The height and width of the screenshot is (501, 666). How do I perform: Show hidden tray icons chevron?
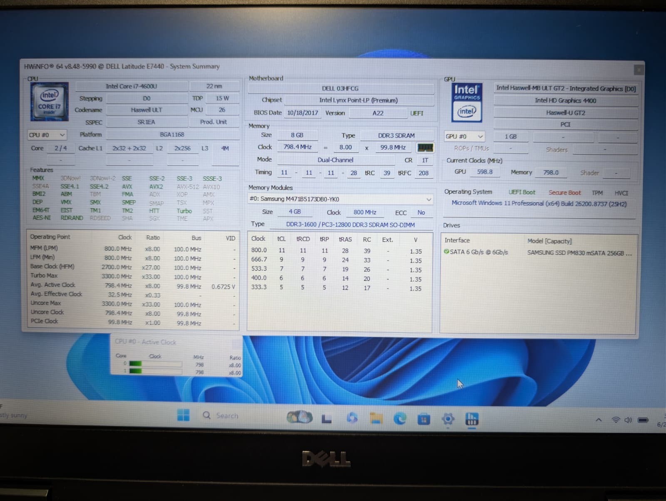[599, 420]
